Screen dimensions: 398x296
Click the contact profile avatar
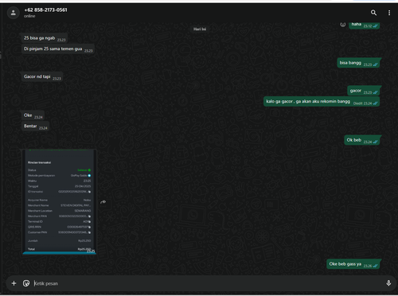(14, 13)
